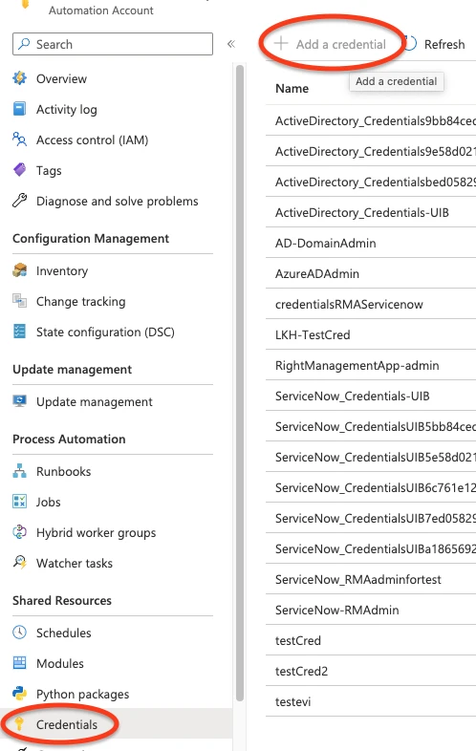Select ServiceNow_RMAadminfortest credential
Image resolution: width=476 pixels, height=751 pixels.
(371, 580)
